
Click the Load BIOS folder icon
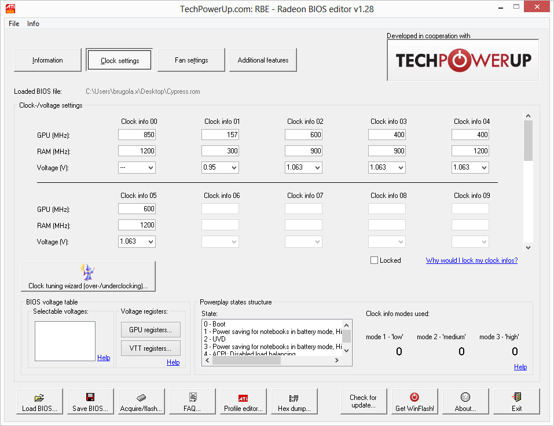(x=39, y=398)
